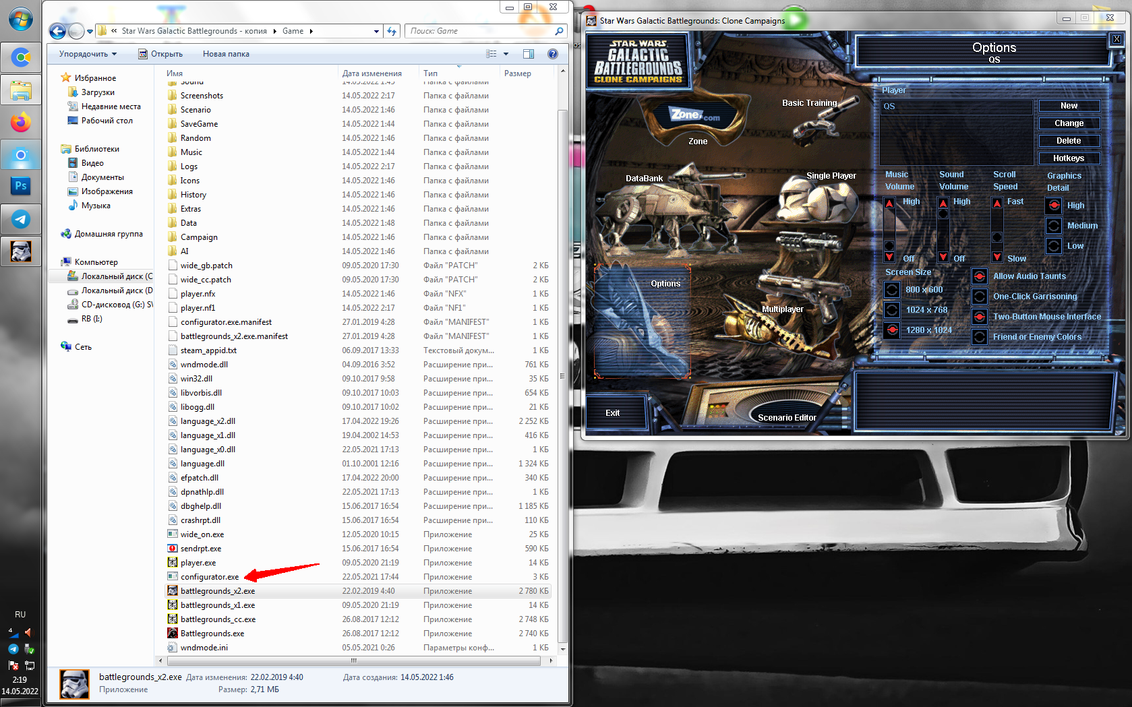Expand the Game breadcrumb arrow
This screenshot has width=1132, height=707.
point(311,31)
